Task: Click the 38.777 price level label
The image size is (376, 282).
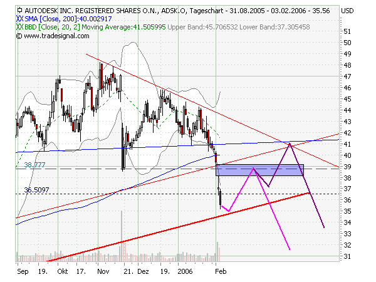Action: (x=35, y=164)
